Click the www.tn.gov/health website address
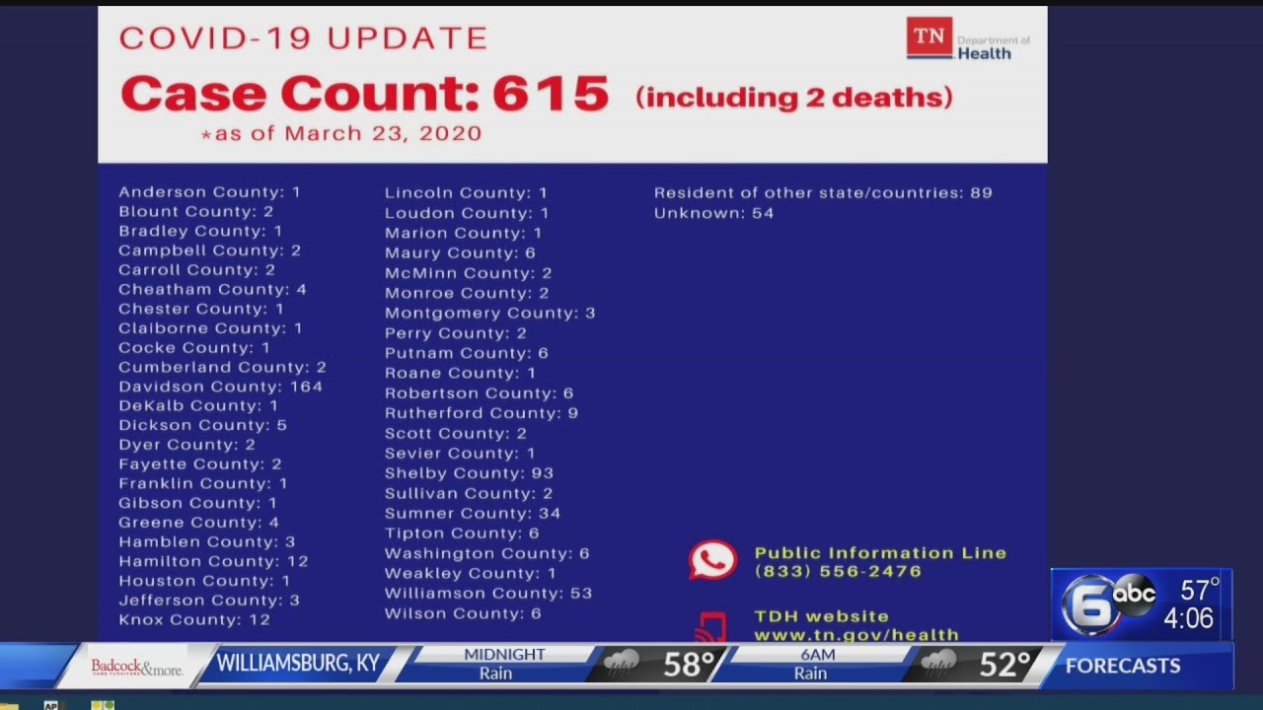The height and width of the screenshot is (710, 1263). [x=856, y=635]
